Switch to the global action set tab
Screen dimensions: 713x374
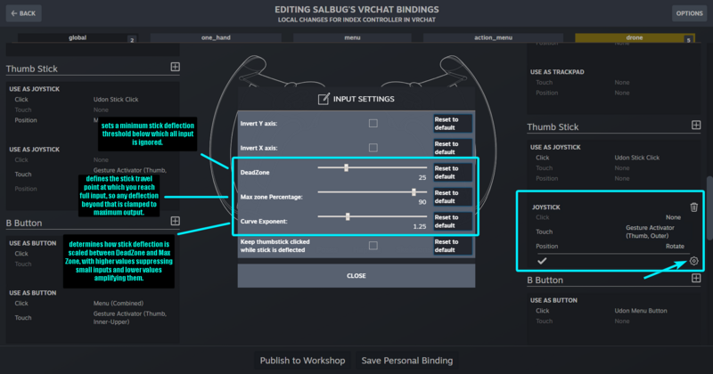[x=78, y=37]
